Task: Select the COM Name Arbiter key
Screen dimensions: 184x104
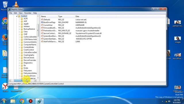Action: [30, 39]
